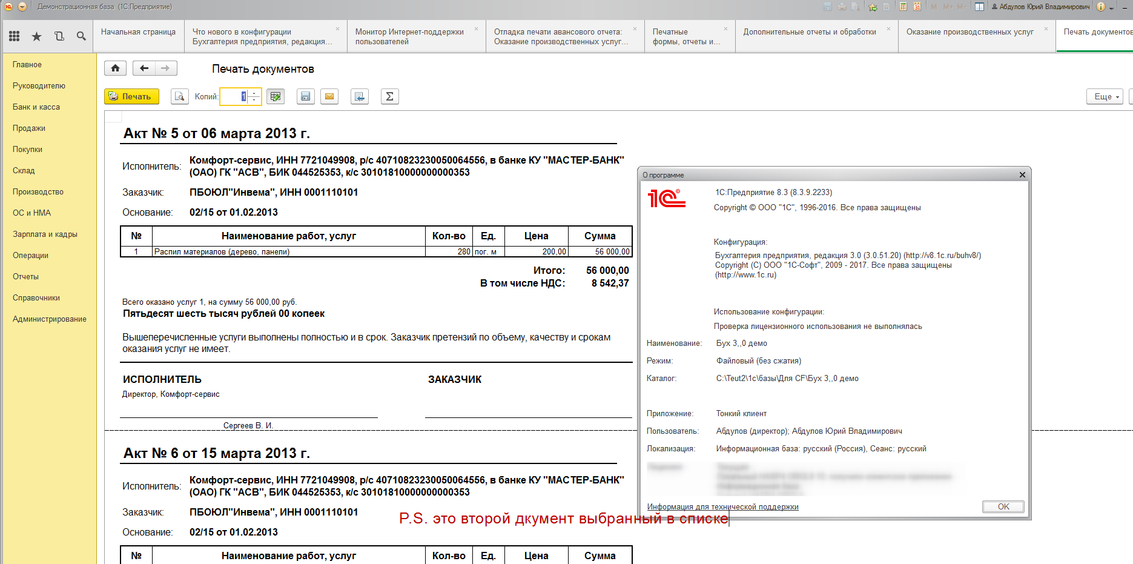Open Favorites star icon in panel
This screenshot has width=1133, height=564.
(x=36, y=36)
